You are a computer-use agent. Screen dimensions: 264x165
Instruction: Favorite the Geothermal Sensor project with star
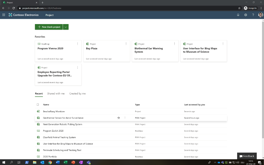point(119,118)
